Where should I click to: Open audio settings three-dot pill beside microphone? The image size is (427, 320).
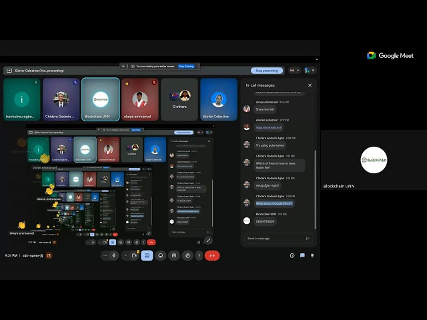point(105,255)
